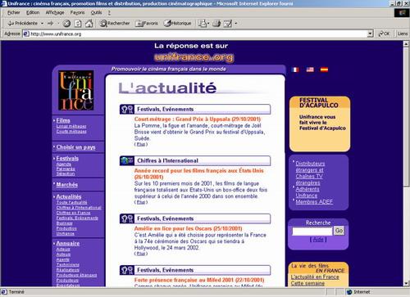
Task: Open the Actualités sidebar link
Action: (69, 196)
